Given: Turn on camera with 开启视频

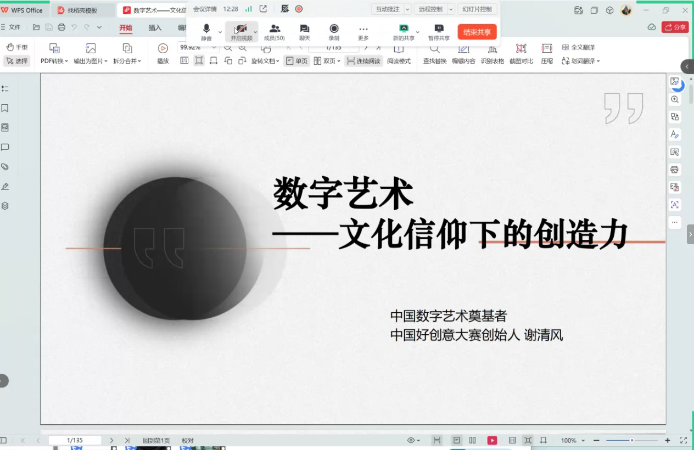Looking at the screenshot, I should (241, 32).
